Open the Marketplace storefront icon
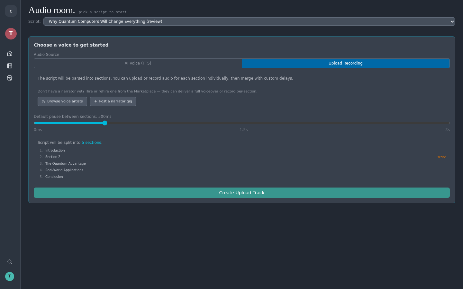 10,78
